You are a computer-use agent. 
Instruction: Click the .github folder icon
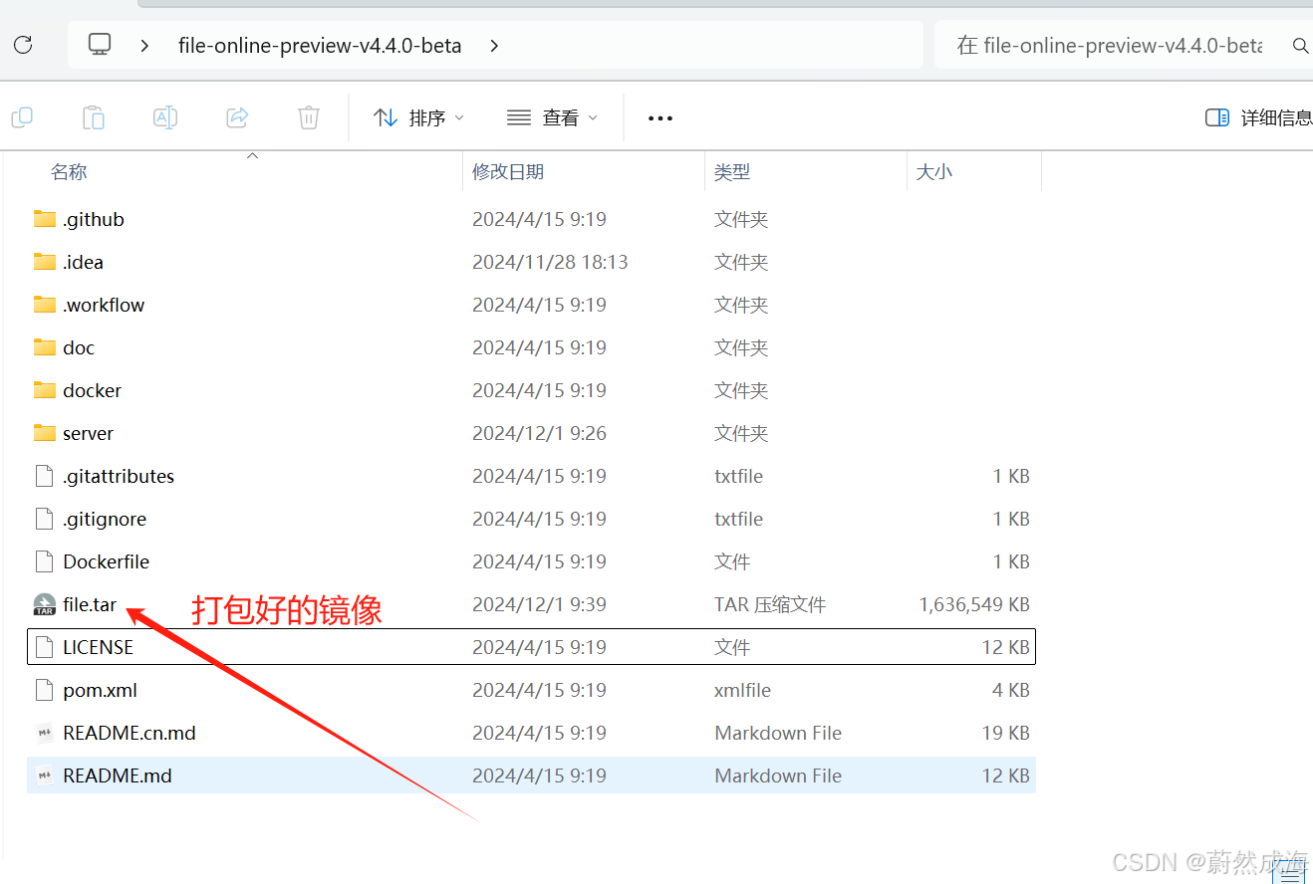coord(44,219)
